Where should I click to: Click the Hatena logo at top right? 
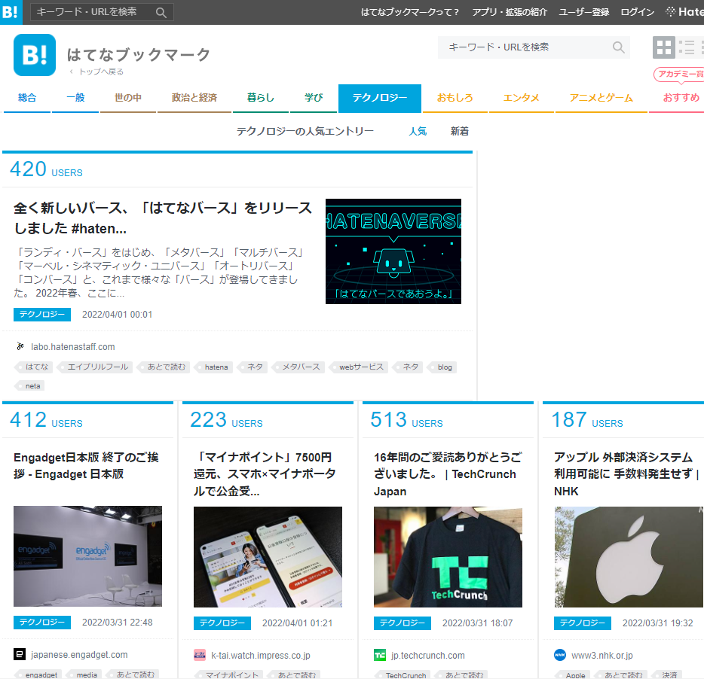684,11
